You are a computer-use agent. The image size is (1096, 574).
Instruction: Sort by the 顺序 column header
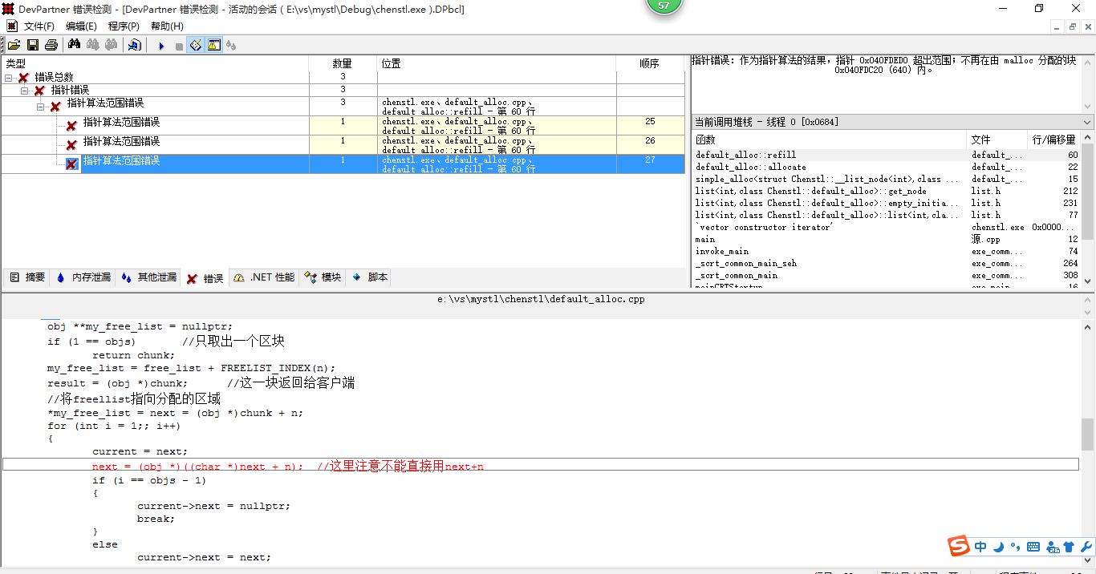point(650,63)
